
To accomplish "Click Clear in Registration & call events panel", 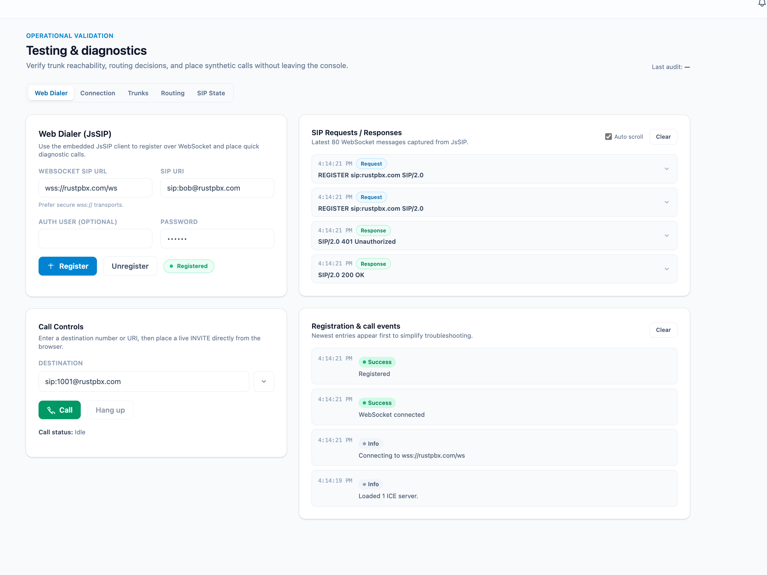I will 663,330.
